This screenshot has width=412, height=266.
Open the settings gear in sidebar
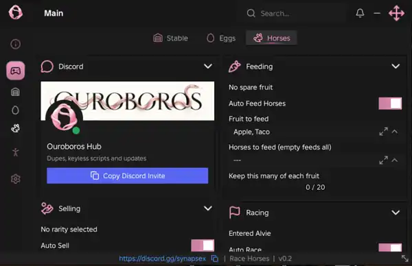click(16, 179)
